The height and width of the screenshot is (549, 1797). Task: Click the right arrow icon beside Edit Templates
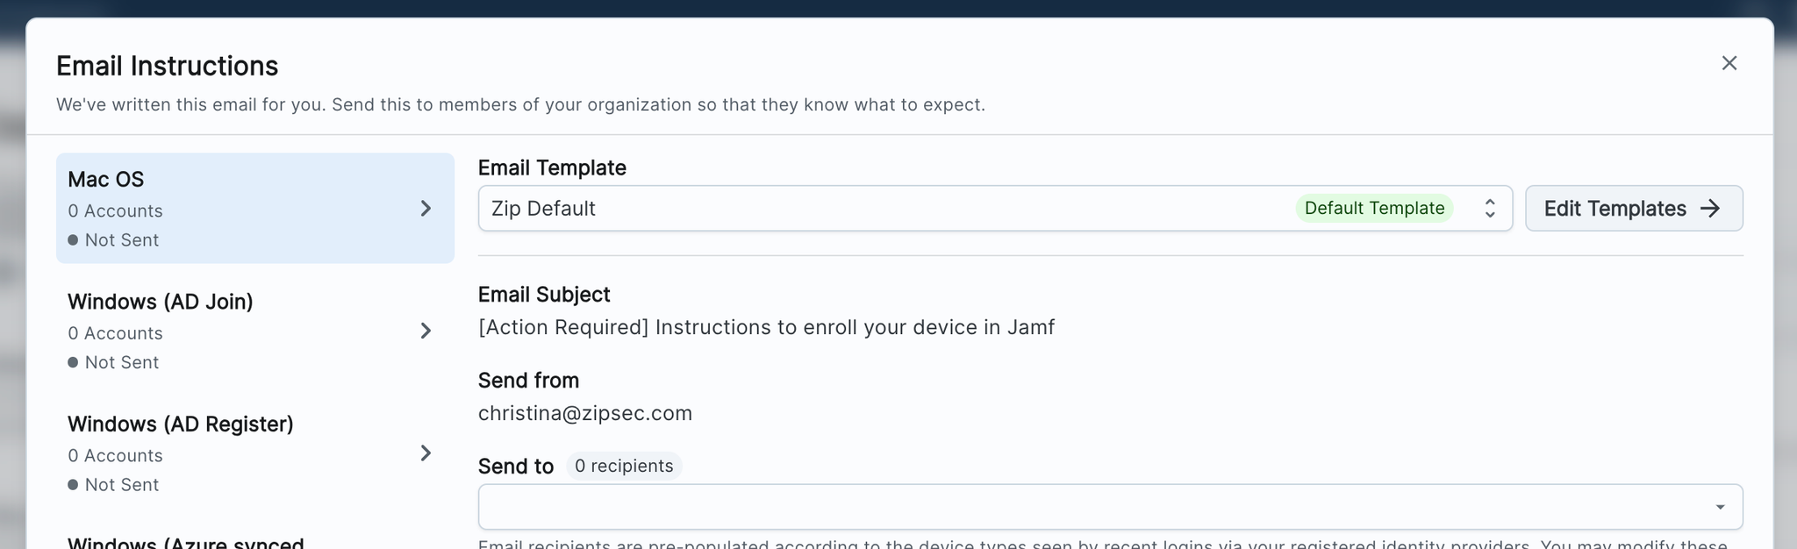(1709, 209)
